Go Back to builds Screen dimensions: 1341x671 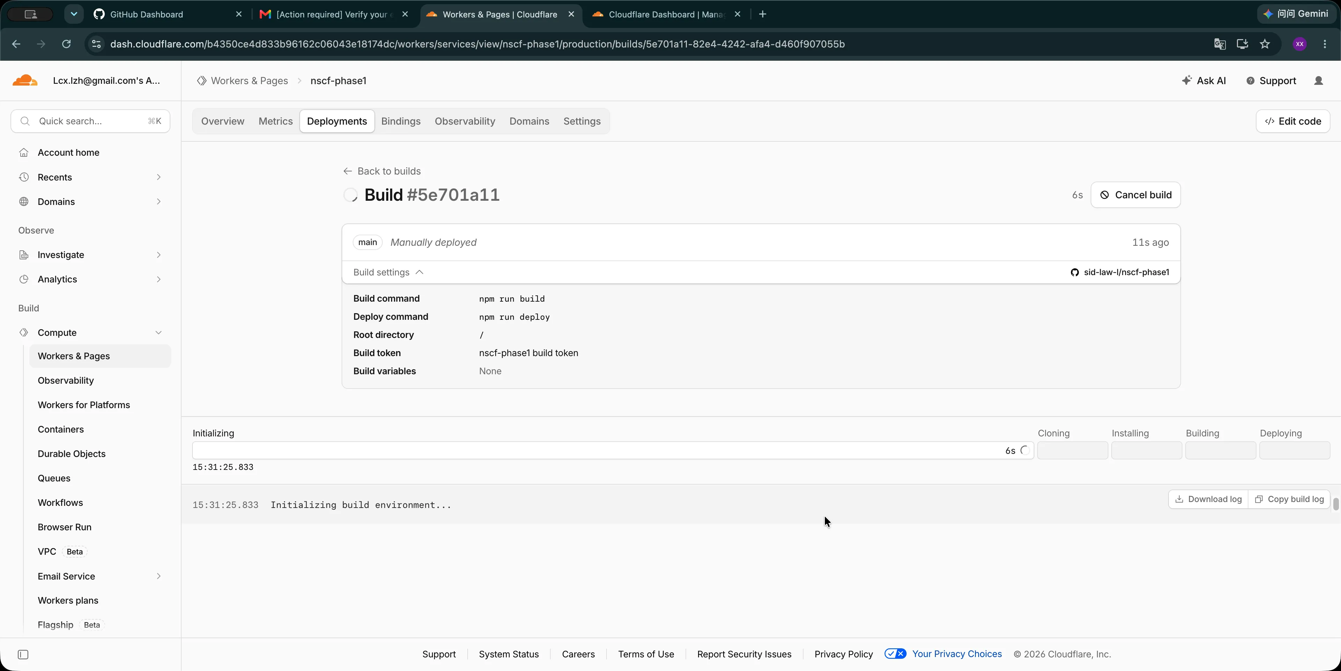(382, 171)
